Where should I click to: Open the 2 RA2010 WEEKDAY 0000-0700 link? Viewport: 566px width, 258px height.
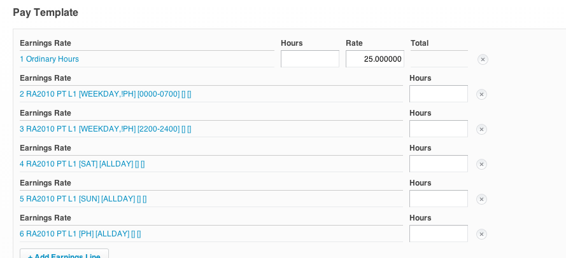tap(105, 94)
